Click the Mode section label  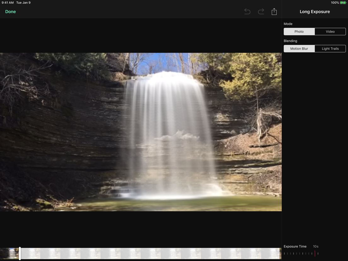tap(288, 24)
